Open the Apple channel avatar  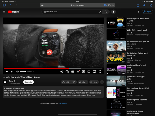pos(5,82)
